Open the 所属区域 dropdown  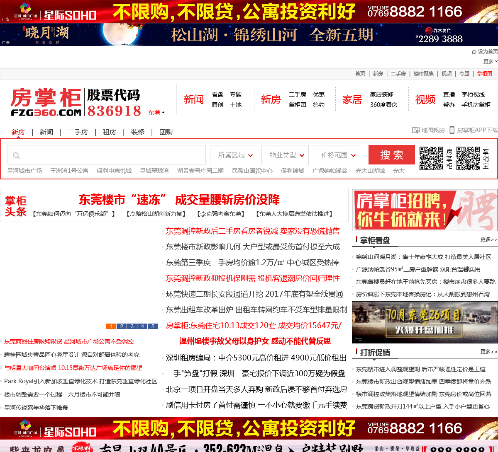point(234,155)
